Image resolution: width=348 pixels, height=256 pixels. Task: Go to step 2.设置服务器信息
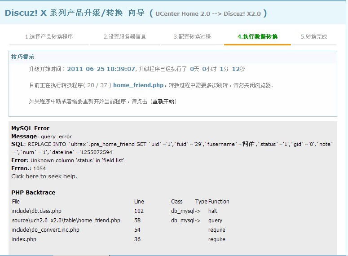[x=125, y=37]
